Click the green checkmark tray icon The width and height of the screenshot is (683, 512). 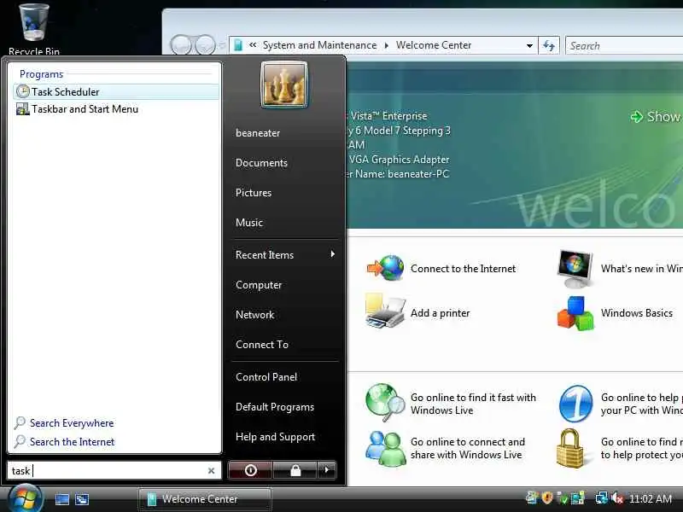[563, 498]
